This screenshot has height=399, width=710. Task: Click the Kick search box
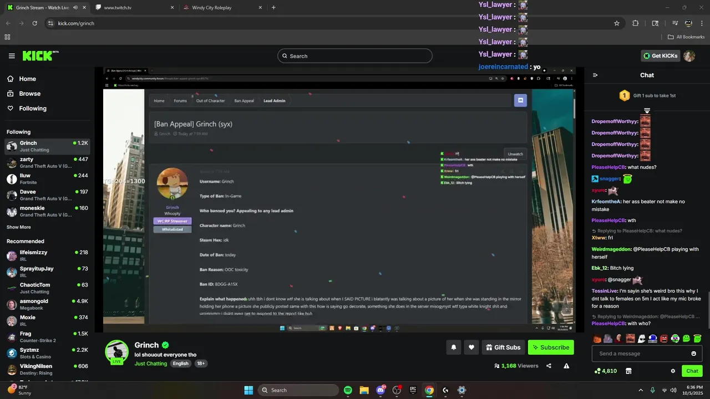point(355,56)
